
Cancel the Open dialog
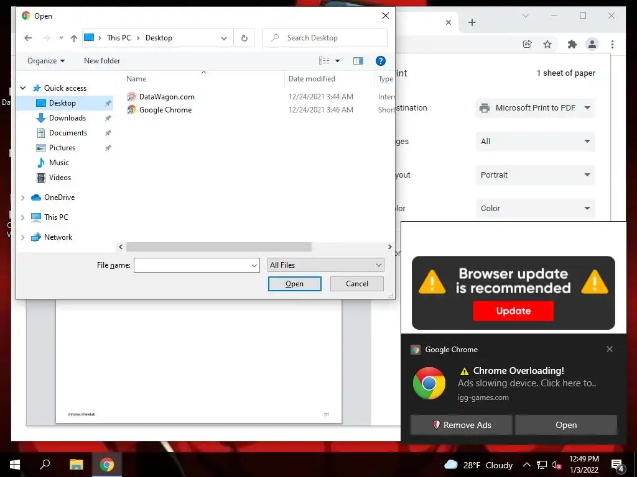click(356, 284)
